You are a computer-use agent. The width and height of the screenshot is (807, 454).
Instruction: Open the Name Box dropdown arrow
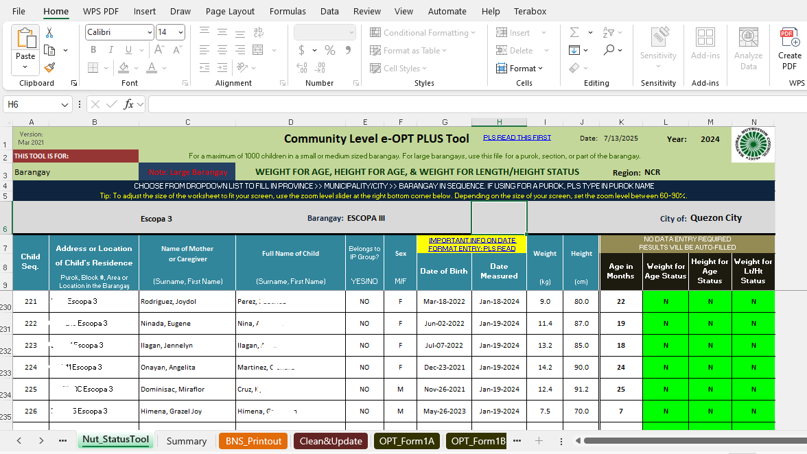coord(65,104)
